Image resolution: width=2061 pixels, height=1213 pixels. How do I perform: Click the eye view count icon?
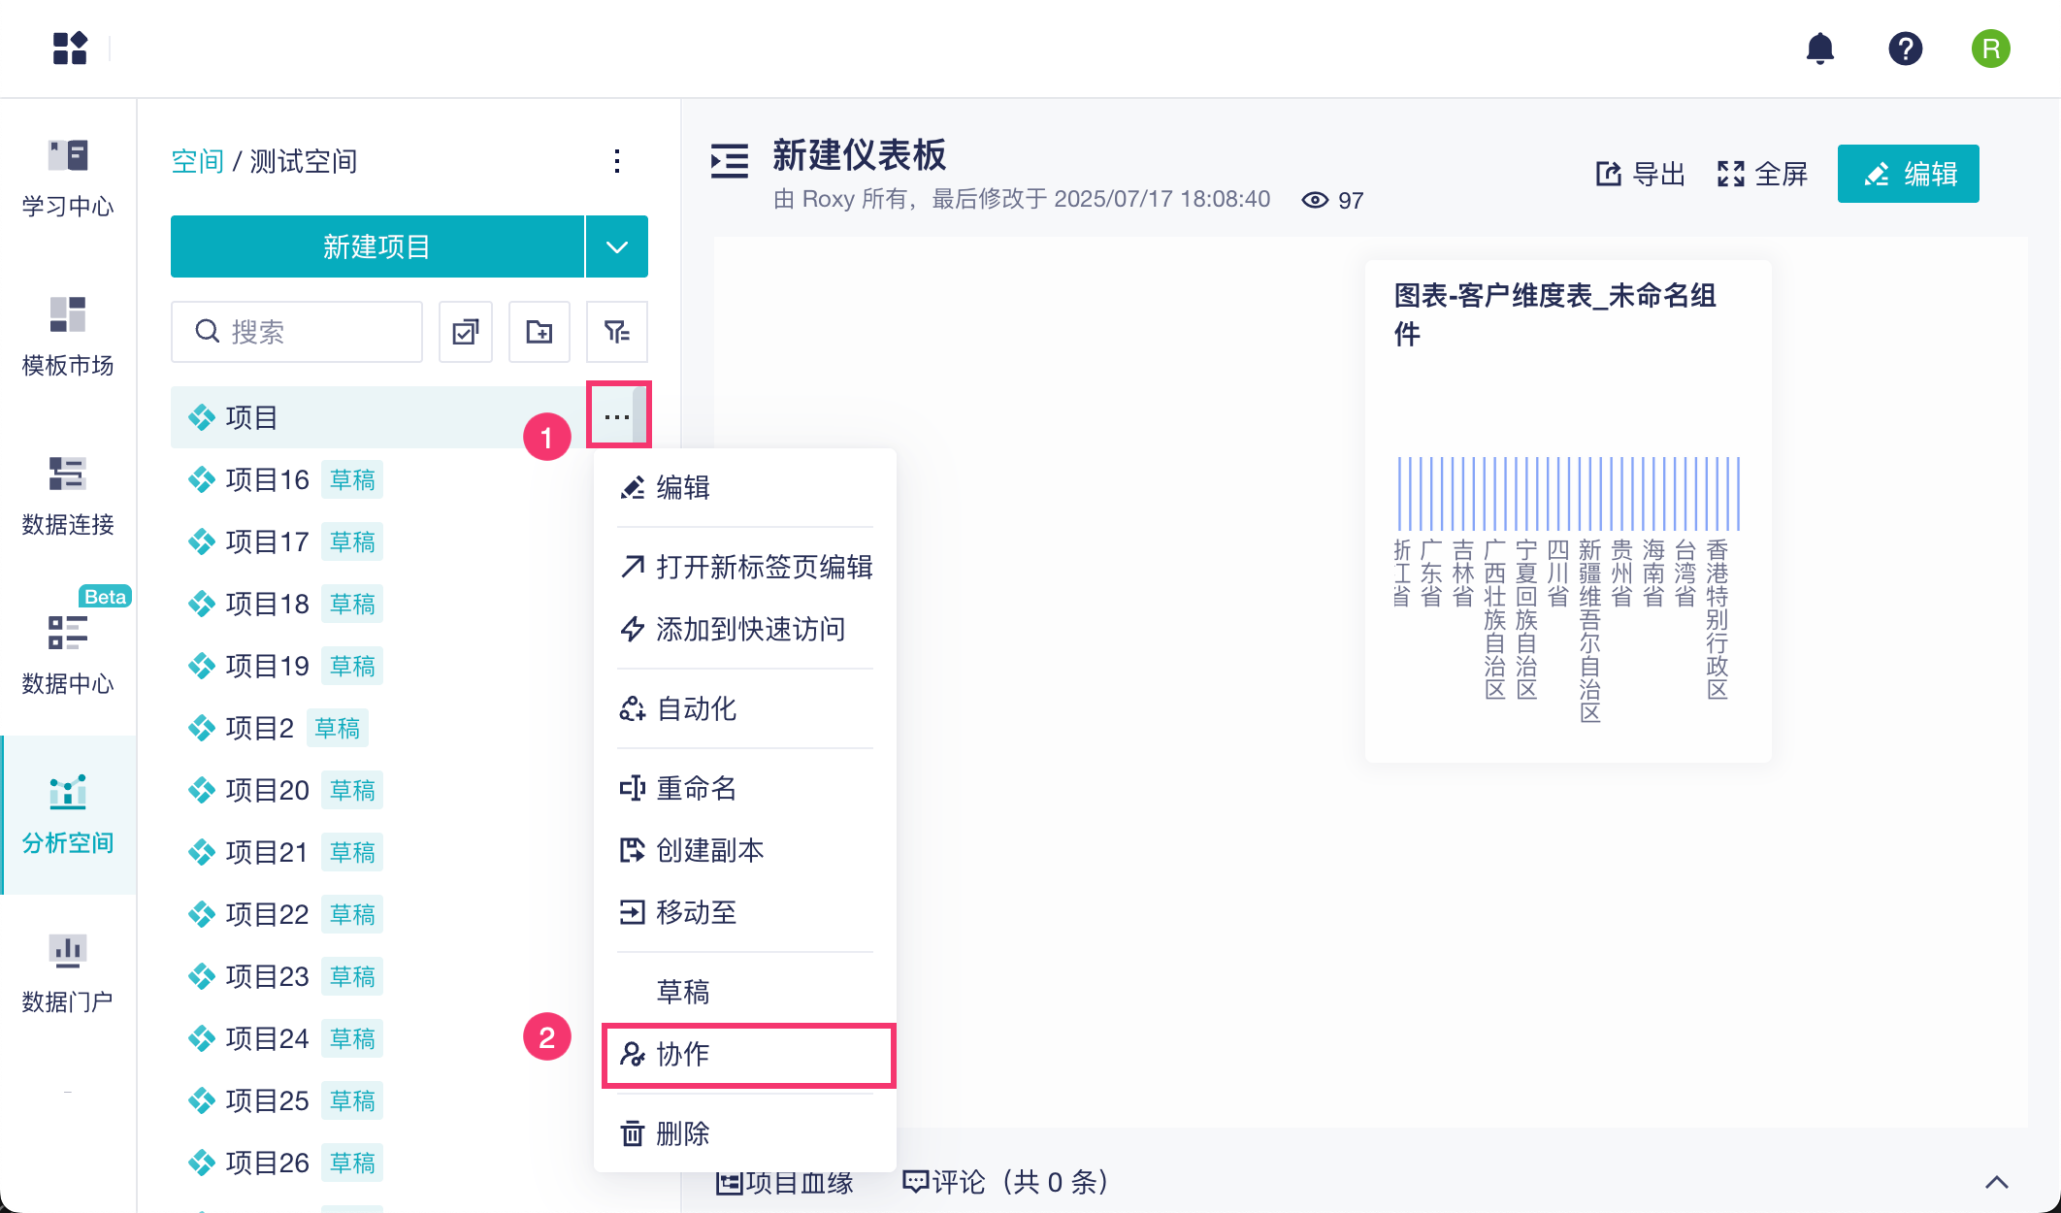(1315, 200)
